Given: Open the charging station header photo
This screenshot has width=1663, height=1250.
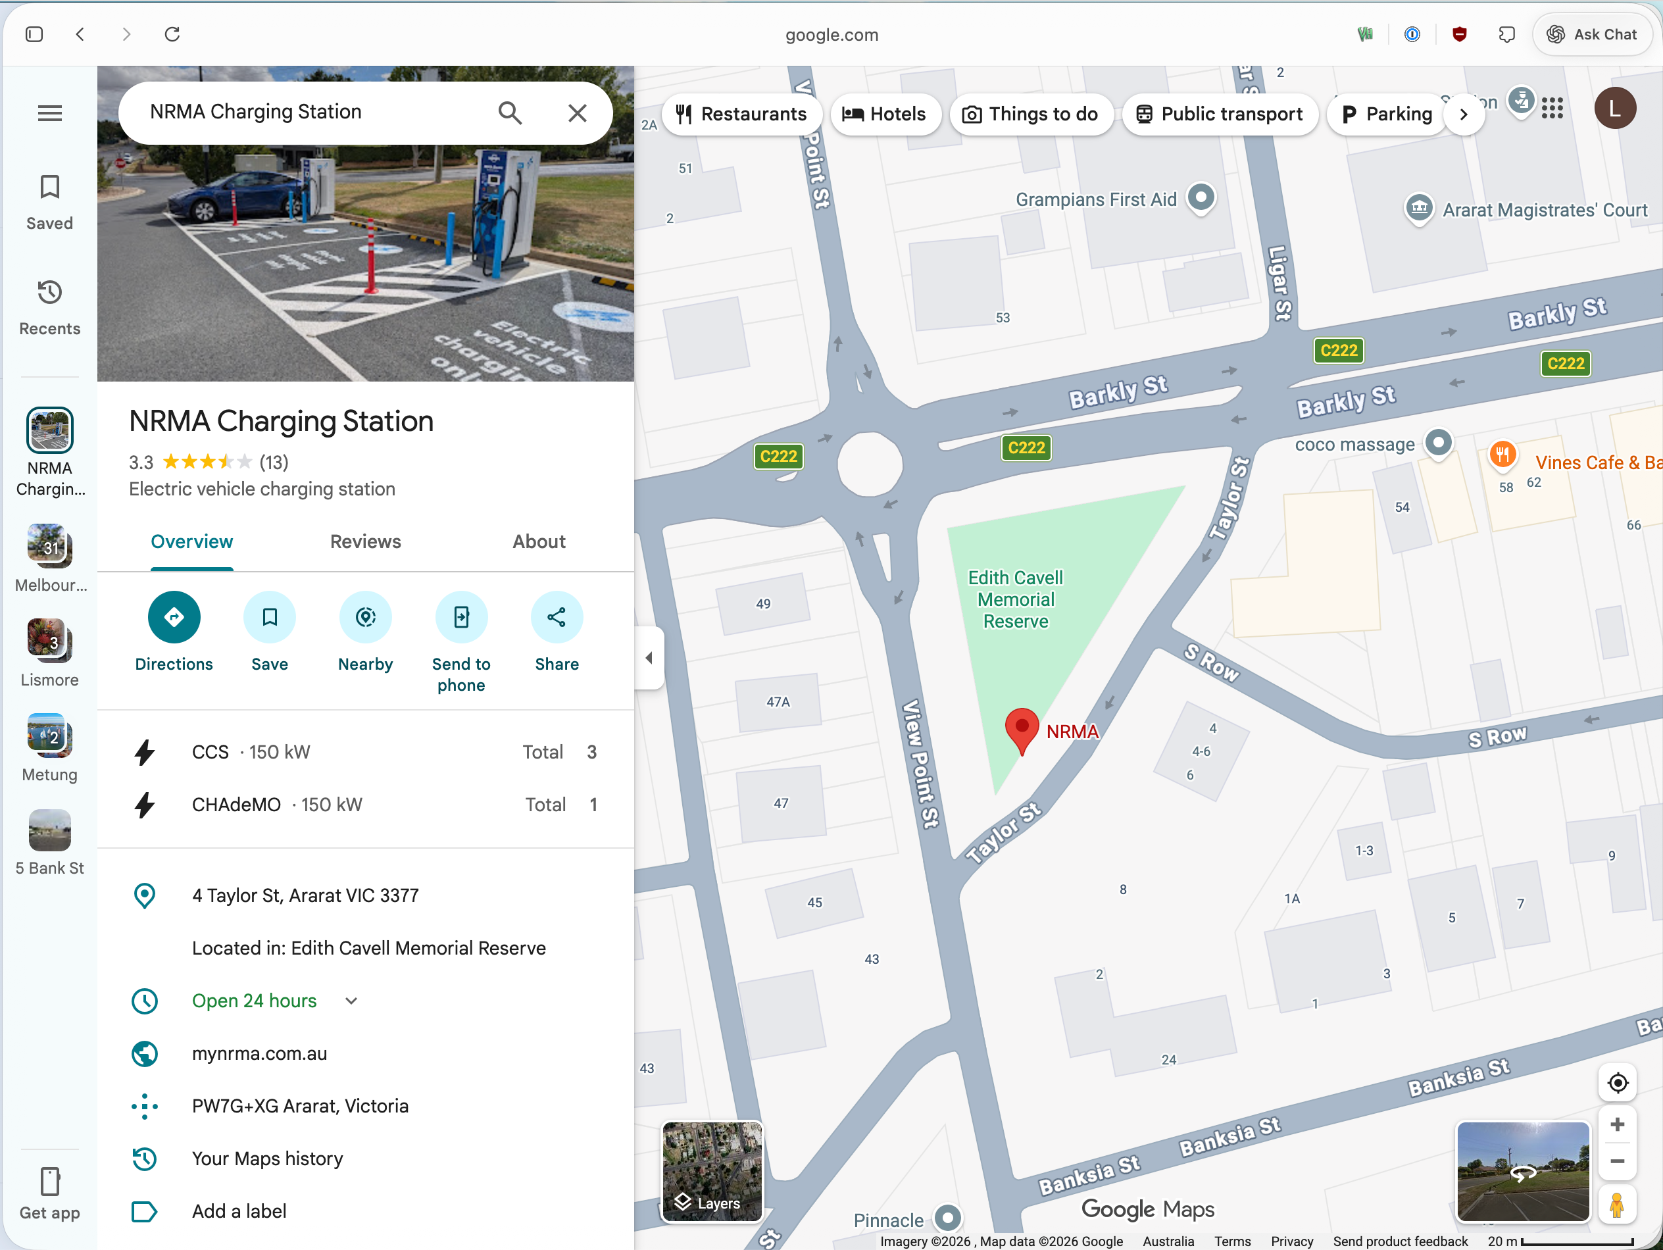Looking at the screenshot, I should coord(365,262).
